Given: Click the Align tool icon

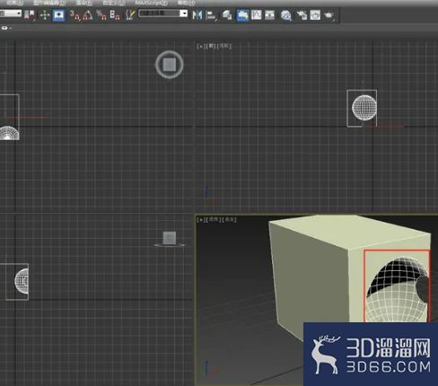Looking at the screenshot, I should (x=211, y=15).
